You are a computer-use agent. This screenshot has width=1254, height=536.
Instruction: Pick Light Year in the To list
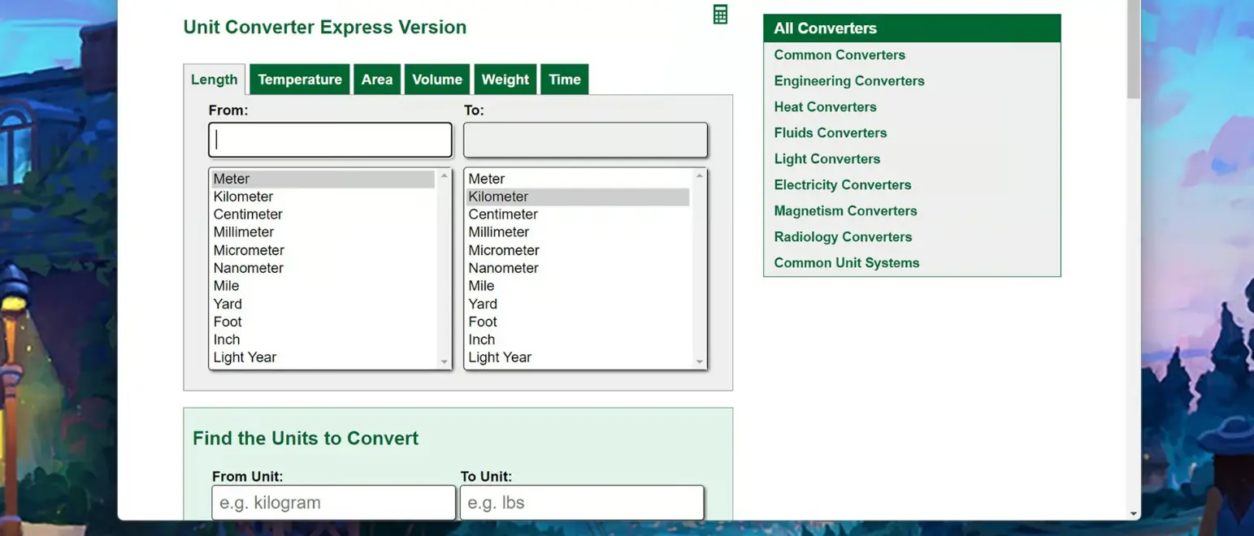[579, 357]
